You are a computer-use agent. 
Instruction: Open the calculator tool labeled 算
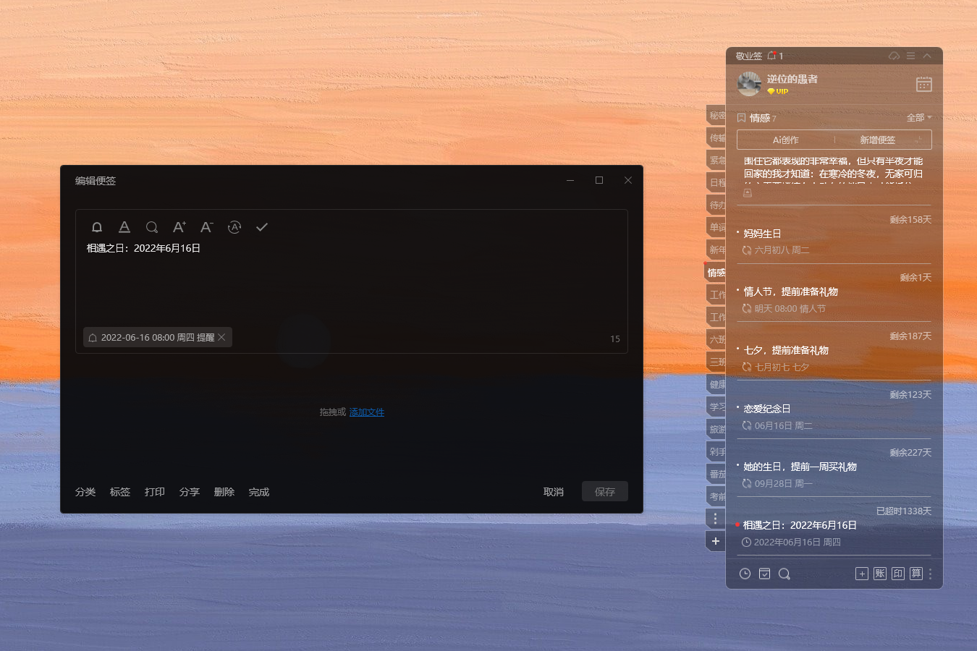pyautogui.click(x=916, y=574)
